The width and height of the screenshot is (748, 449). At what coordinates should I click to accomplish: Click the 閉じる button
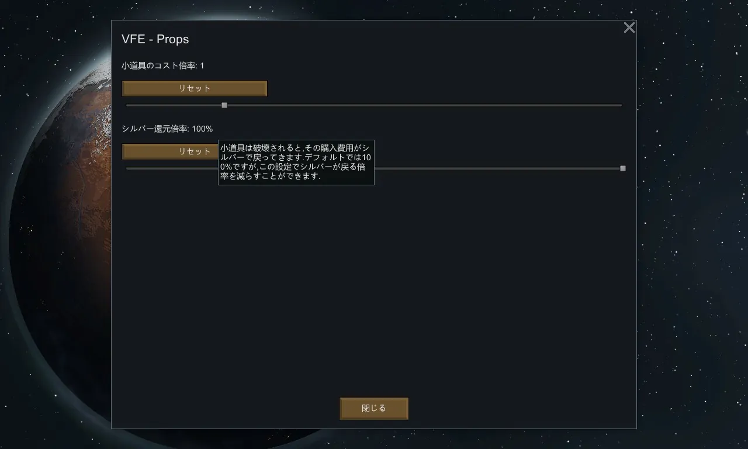click(374, 408)
